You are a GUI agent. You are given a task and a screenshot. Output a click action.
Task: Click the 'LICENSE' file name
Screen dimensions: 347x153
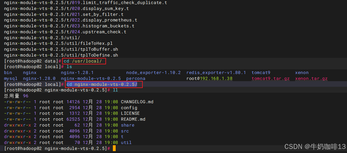click(130, 114)
